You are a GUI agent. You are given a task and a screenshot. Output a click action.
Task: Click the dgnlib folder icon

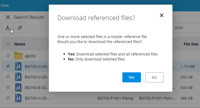[18, 56]
